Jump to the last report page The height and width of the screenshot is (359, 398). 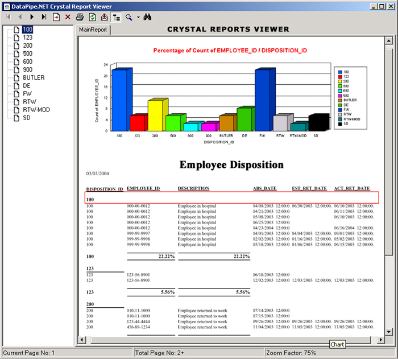[x=44, y=17]
